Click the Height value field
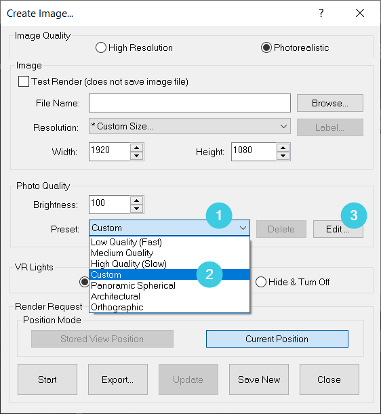The height and width of the screenshot is (414, 381). 254,152
